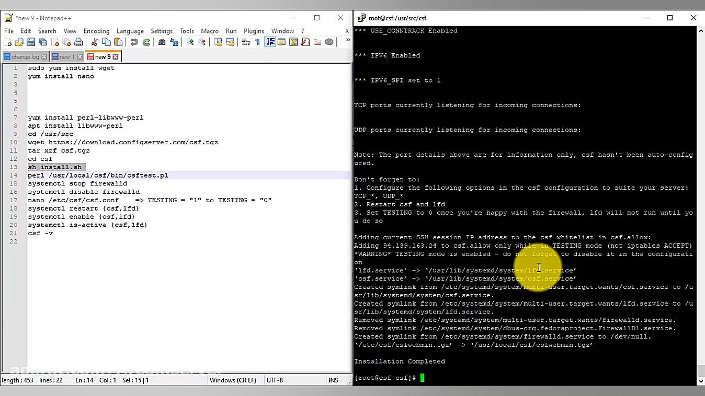The width and height of the screenshot is (705, 396).
Task: Open Folder as Workspace toolbar icon
Action: 317,42
